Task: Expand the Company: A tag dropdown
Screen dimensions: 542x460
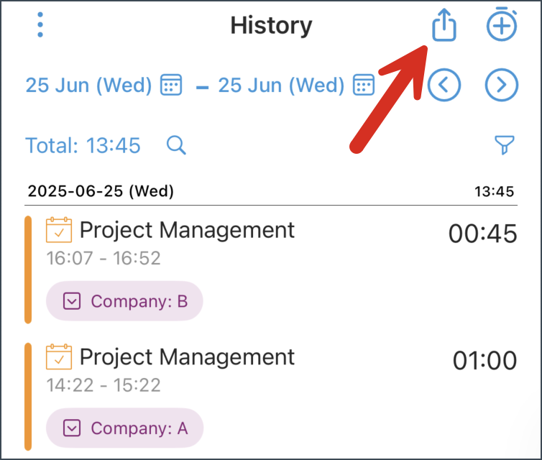Action: coord(72,429)
